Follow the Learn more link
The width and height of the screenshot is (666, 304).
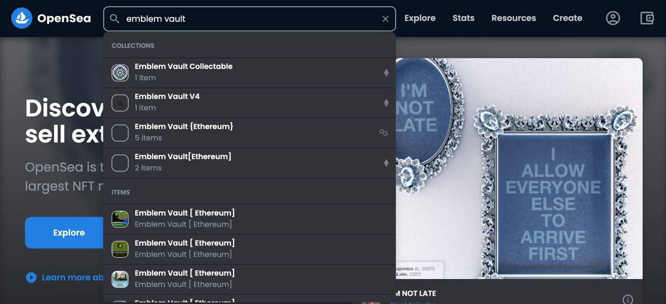[x=72, y=277]
